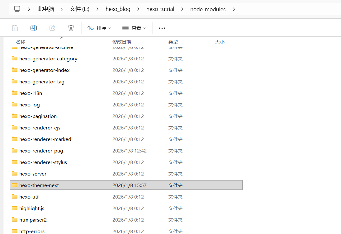This screenshot has width=341, height=234.
Task: Sort by 修改日期 column header
Action: [122, 42]
